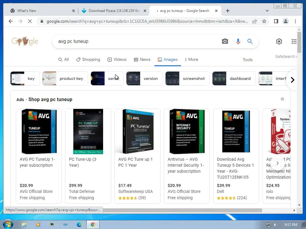Open on-screen keyboard taskbar icon
This screenshot has height=229, width=306.
65,225
